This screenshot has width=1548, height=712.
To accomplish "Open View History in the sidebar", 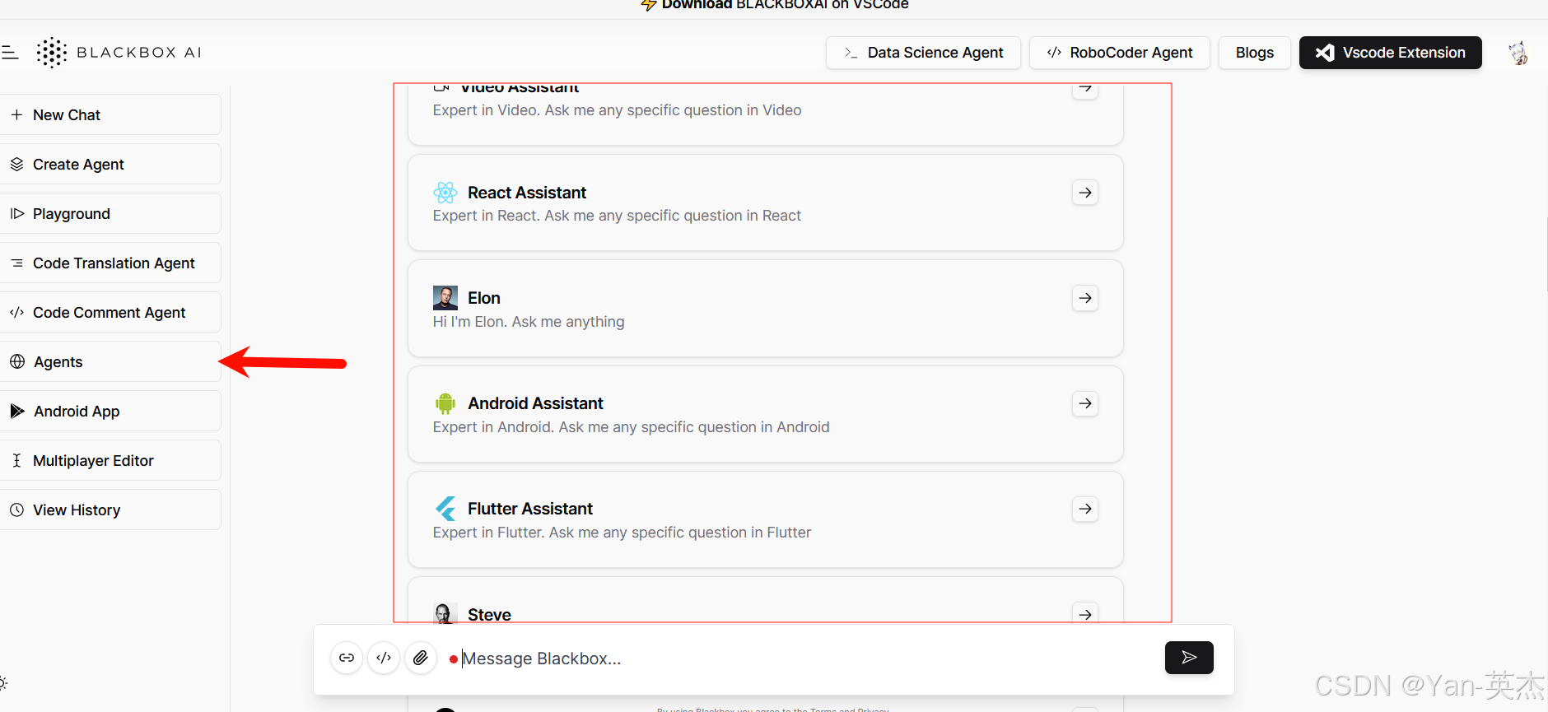I will [x=110, y=510].
